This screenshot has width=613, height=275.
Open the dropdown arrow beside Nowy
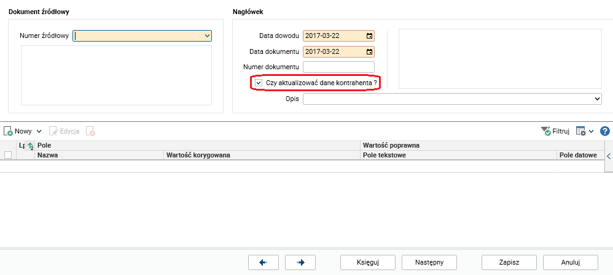point(39,131)
